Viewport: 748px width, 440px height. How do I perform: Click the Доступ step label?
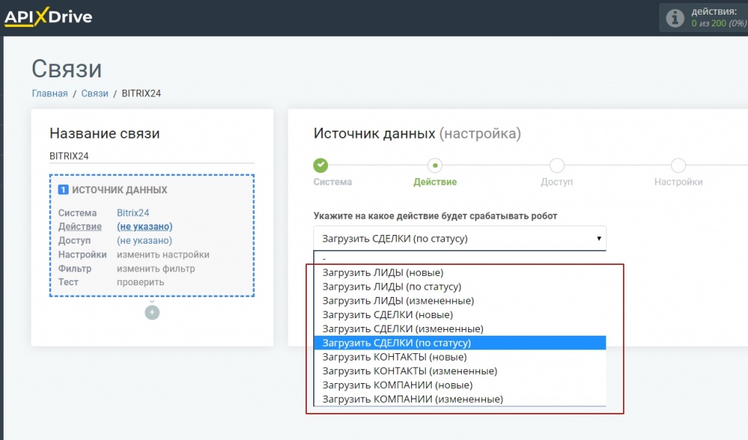557,182
